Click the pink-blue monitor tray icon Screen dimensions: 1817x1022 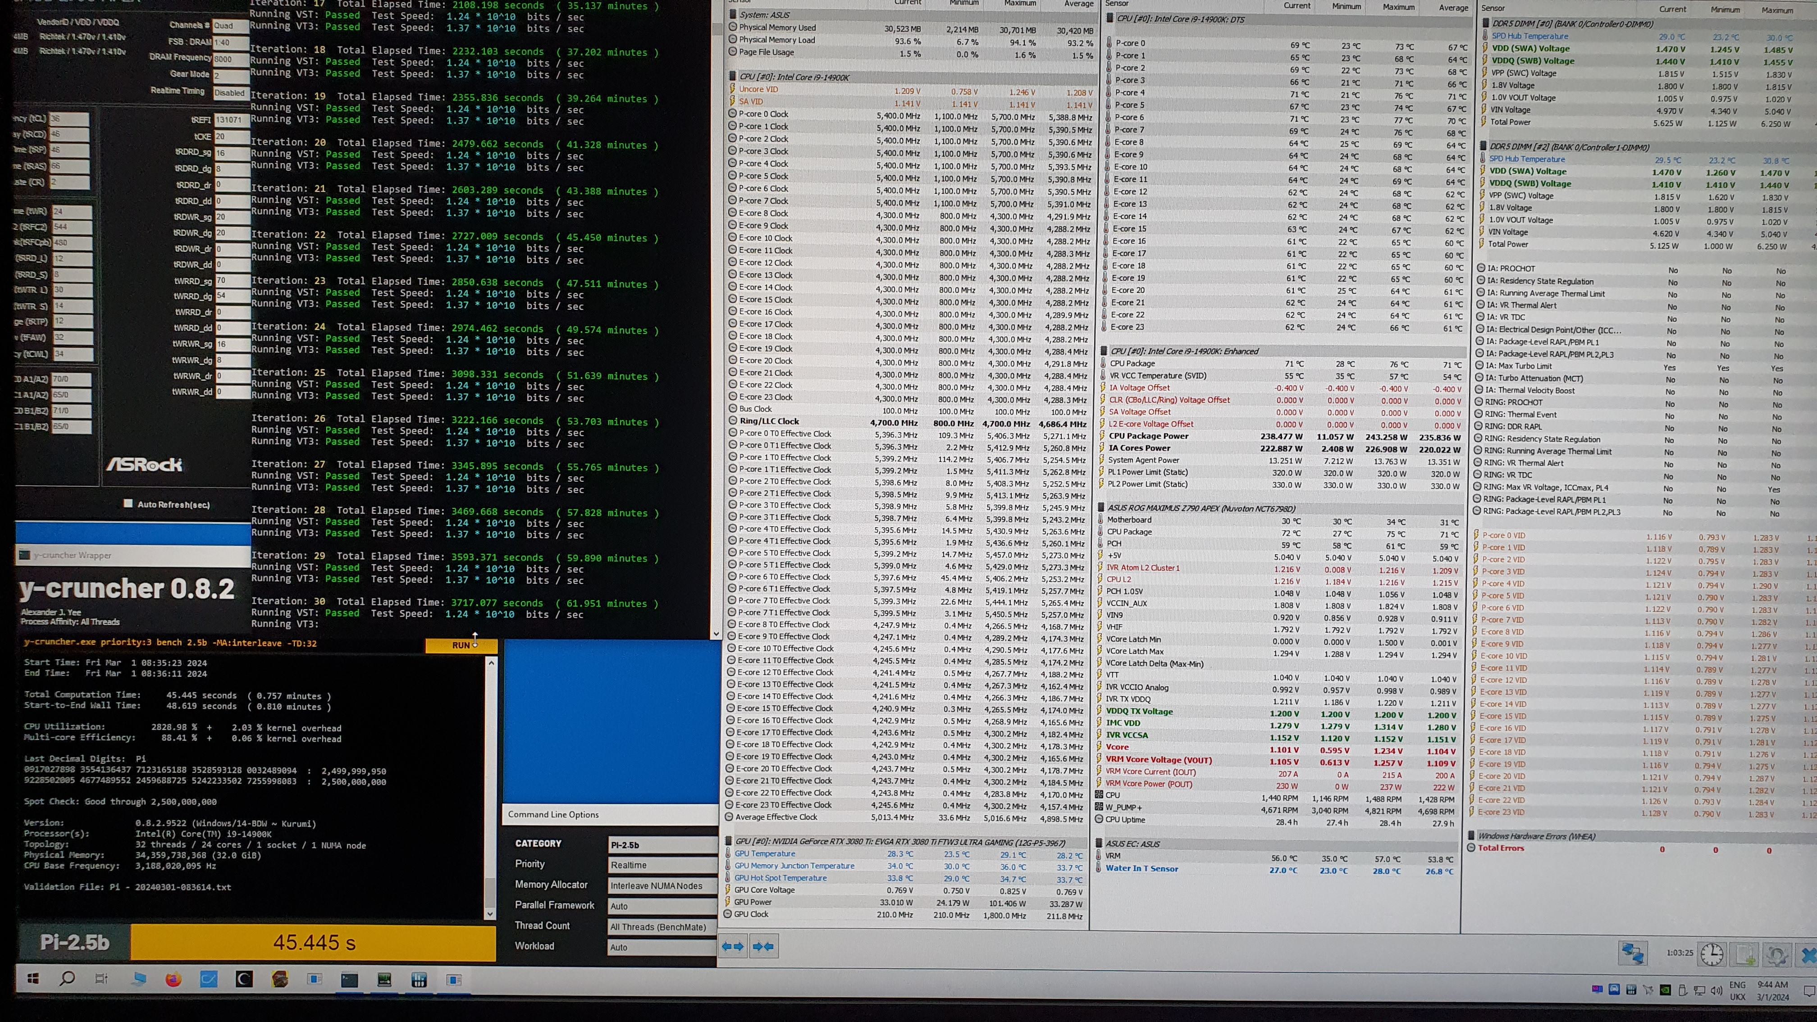coord(1597,990)
